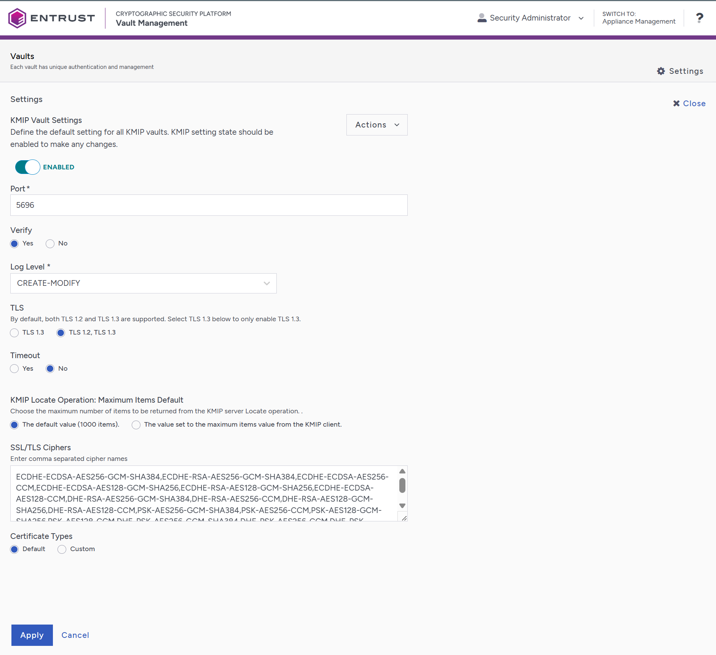Click the Entrust hexagon logo
716x655 pixels.
point(17,18)
